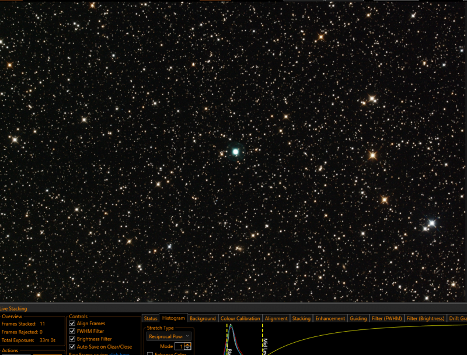Image resolution: width=467 pixels, height=355 pixels.
Task: Switch to the Status tab
Action: click(x=151, y=318)
